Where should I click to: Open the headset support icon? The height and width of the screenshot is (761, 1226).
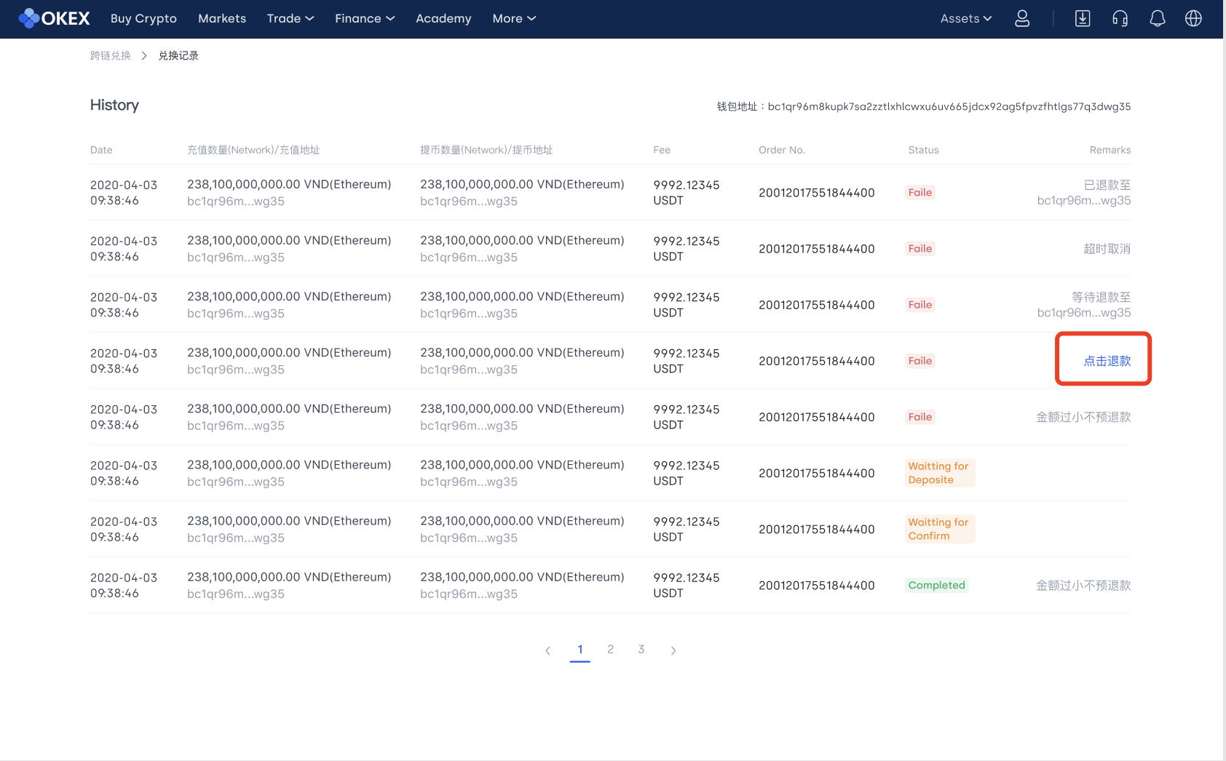1120,19
